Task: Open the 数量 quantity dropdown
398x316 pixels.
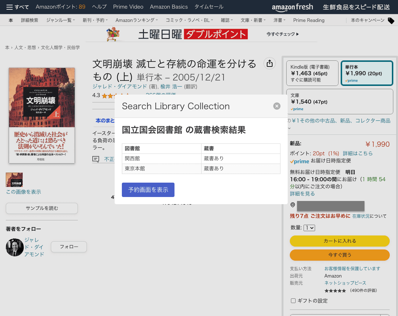Action: point(309,228)
